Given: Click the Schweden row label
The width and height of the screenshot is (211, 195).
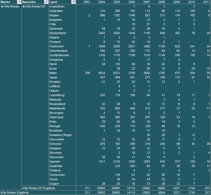Looking at the screenshot, I should (57, 140).
